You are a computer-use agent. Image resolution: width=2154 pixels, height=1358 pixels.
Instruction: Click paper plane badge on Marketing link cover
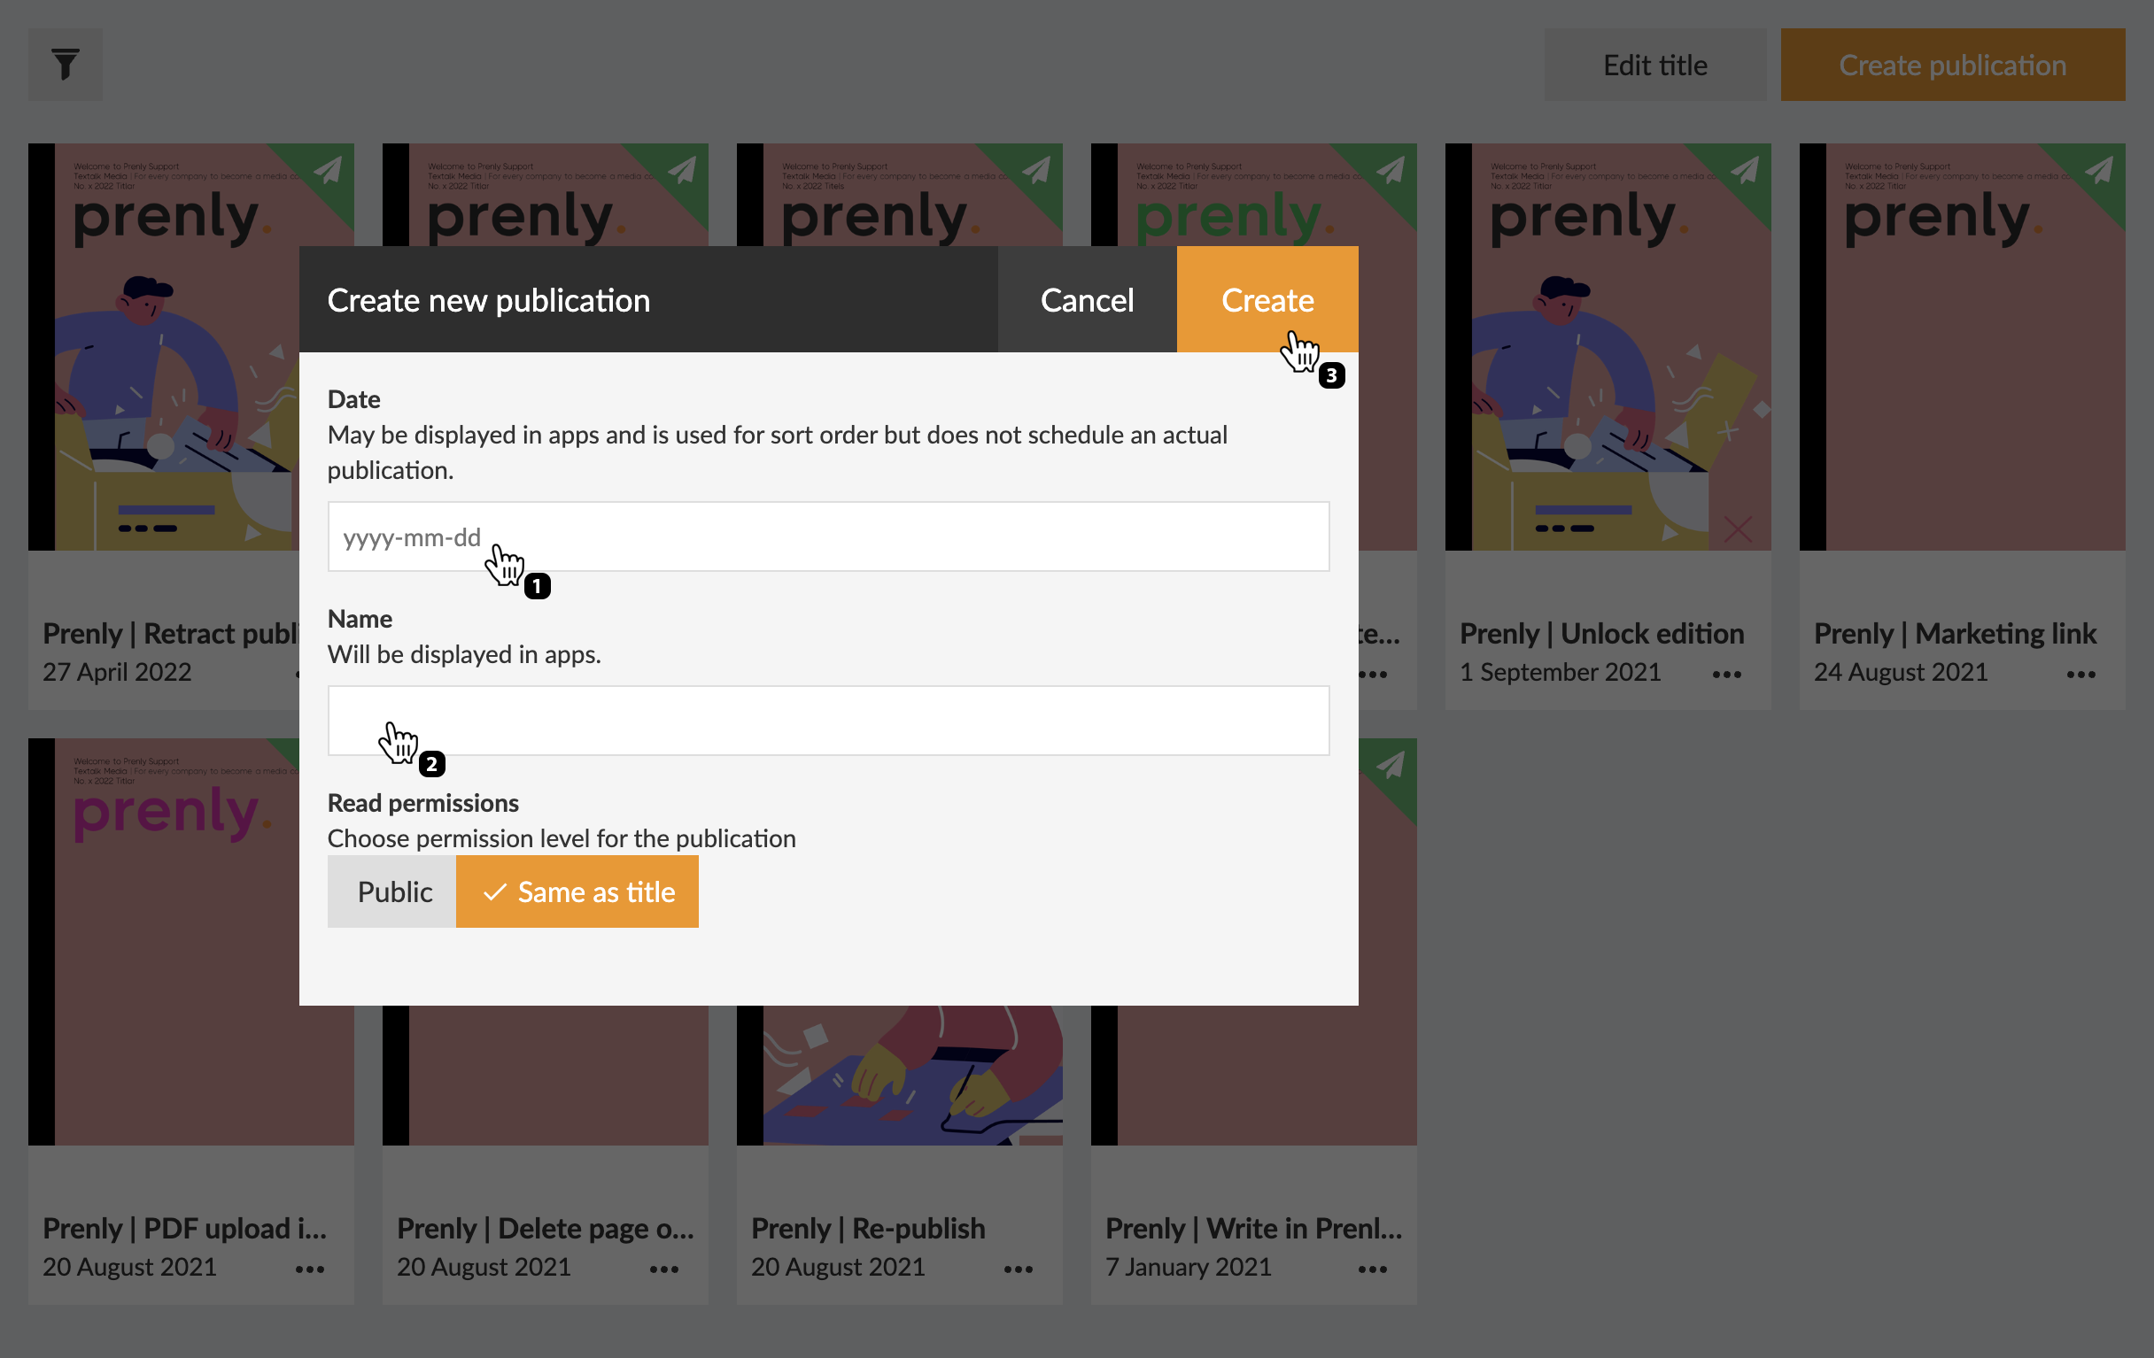pyautogui.click(x=2098, y=170)
